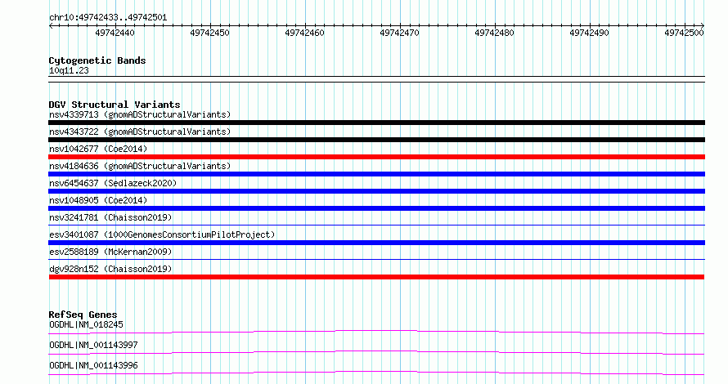Click the magenta line for OGDHL|NM_001143996
This screenshot has width=728, height=384.
pyautogui.click(x=376, y=373)
